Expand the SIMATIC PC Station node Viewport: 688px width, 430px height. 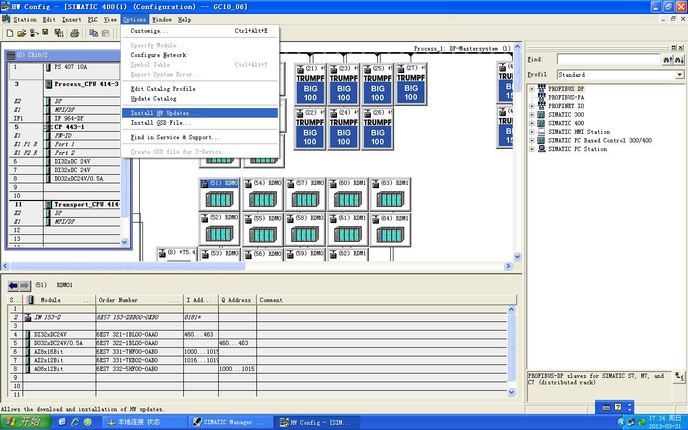pyautogui.click(x=532, y=149)
